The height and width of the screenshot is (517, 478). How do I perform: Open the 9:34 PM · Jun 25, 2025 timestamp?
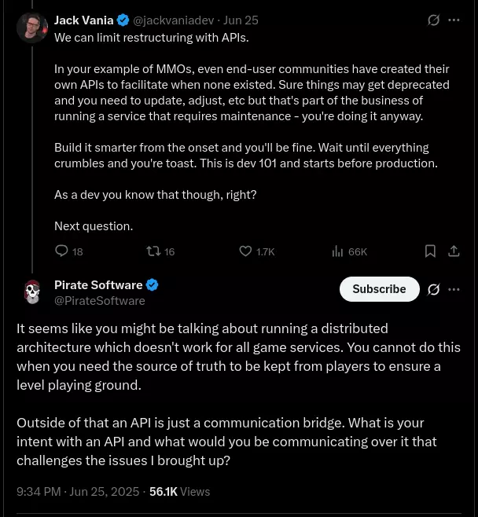click(78, 492)
